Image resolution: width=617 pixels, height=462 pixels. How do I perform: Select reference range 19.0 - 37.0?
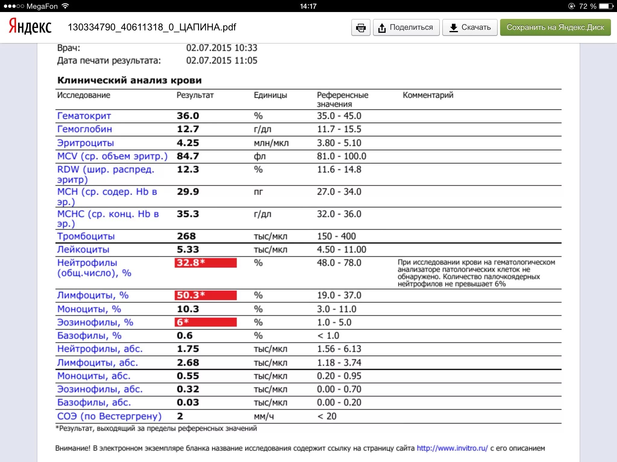click(x=339, y=295)
